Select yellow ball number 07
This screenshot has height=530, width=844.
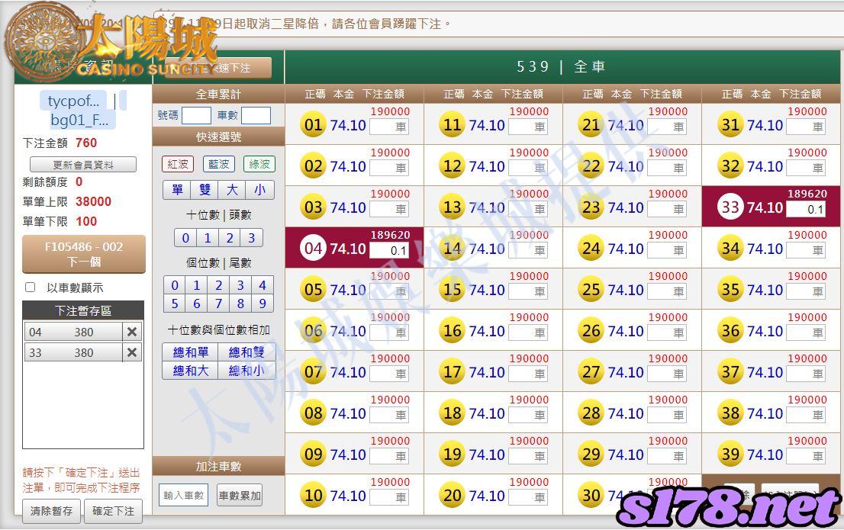pos(313,372)
